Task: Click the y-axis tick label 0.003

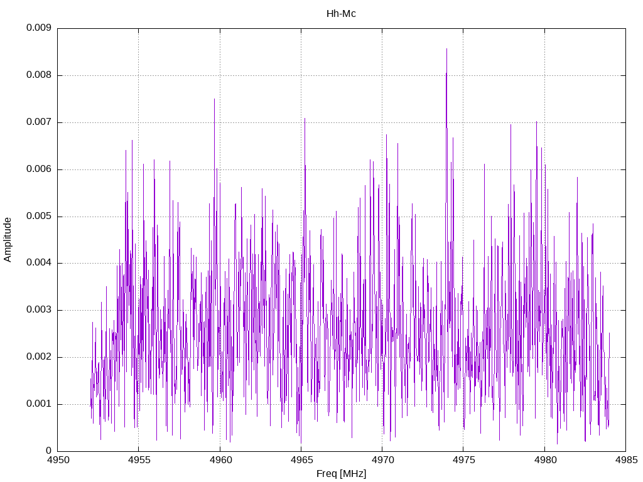Action: pyautogui.click(x=39, y=310)
